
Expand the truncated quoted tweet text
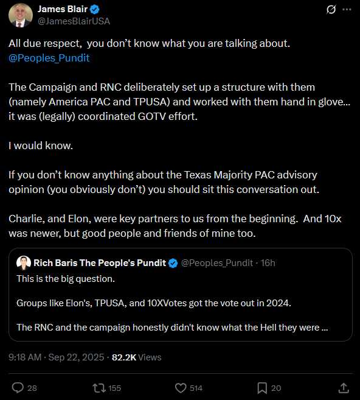325,328
